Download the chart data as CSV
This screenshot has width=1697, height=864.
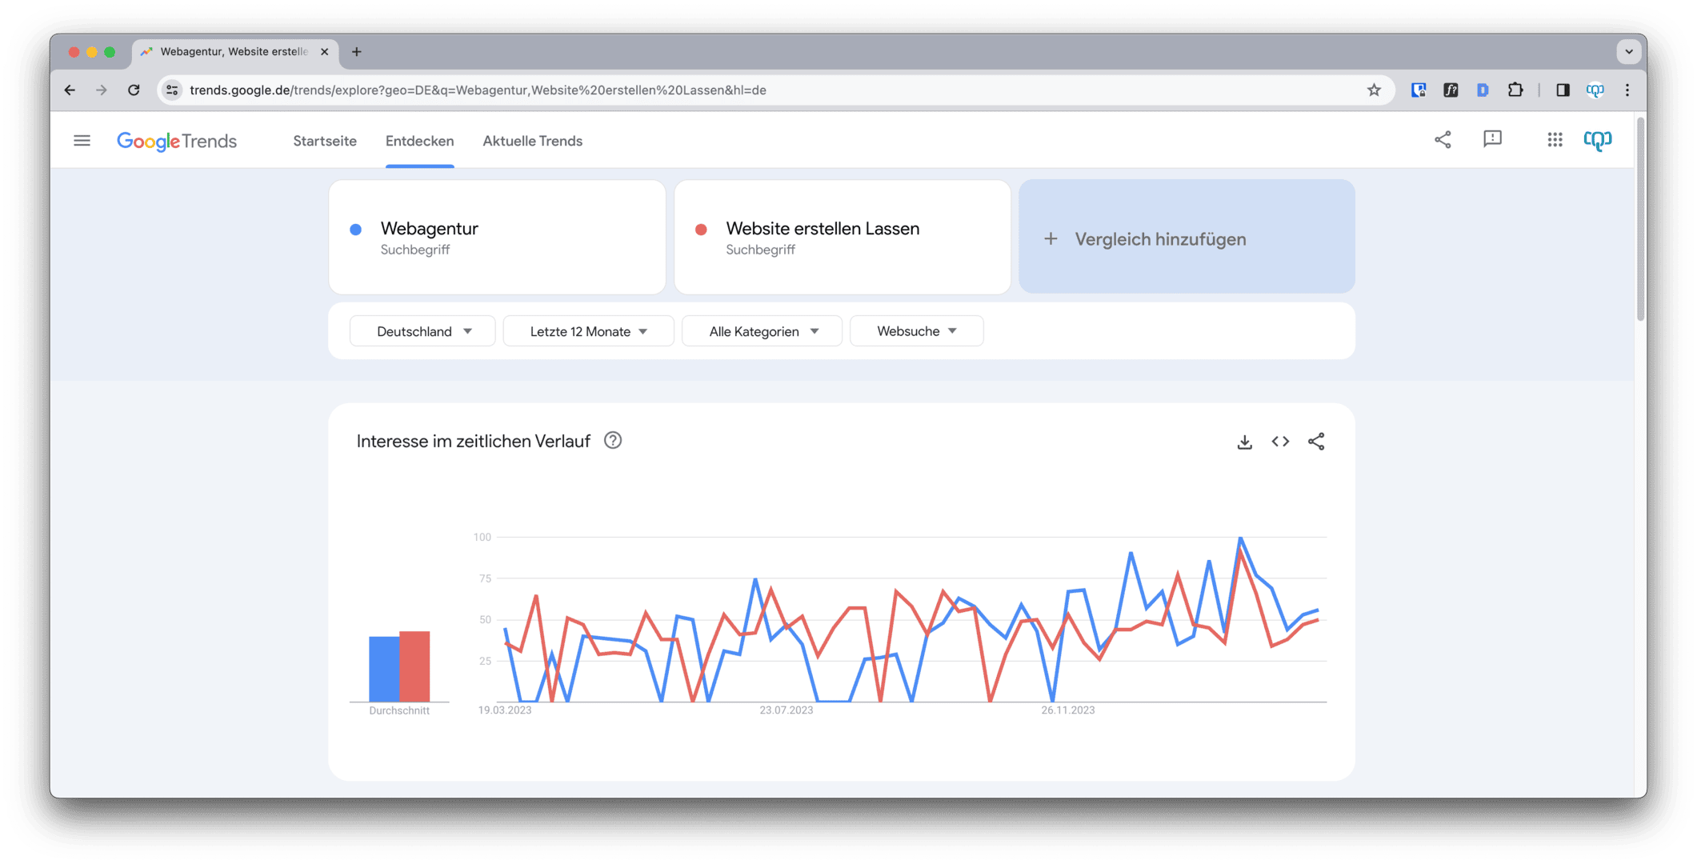pos(1244,442)
